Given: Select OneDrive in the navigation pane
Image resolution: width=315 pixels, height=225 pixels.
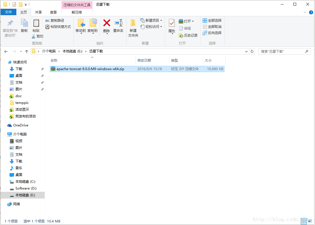Looking at the screenshot, I should (x=18, y=125).
